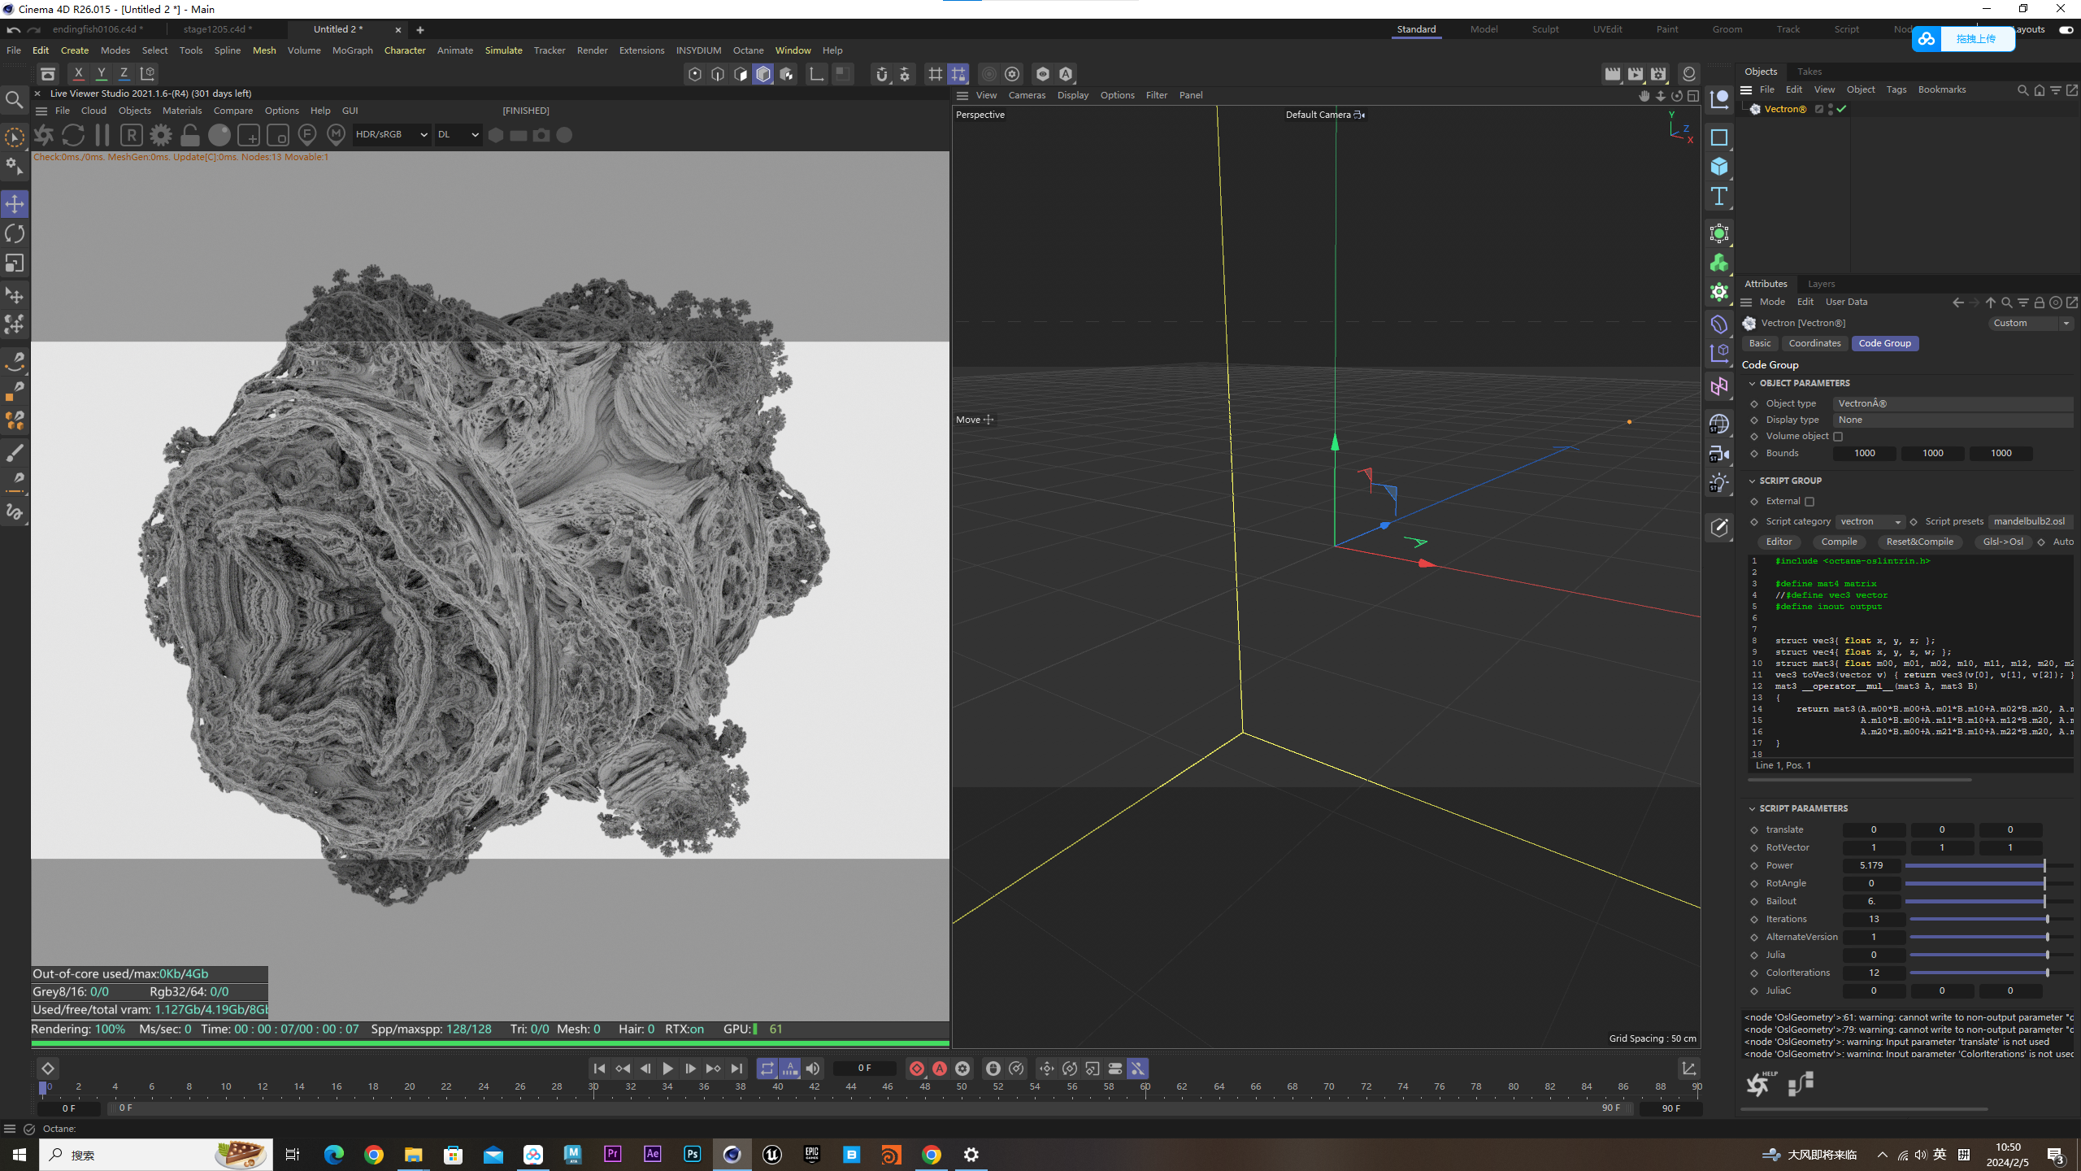Toggle the Vectron object enabled checkmark
The height and width of the screenshot is (1171, 2081).
point(1841,109)
